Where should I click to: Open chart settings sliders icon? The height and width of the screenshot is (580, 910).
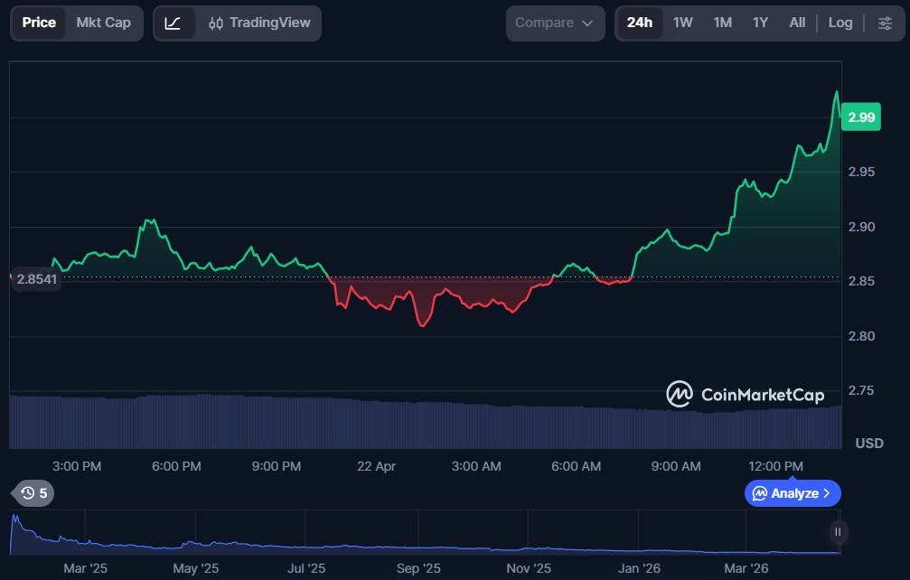(885, 23)
